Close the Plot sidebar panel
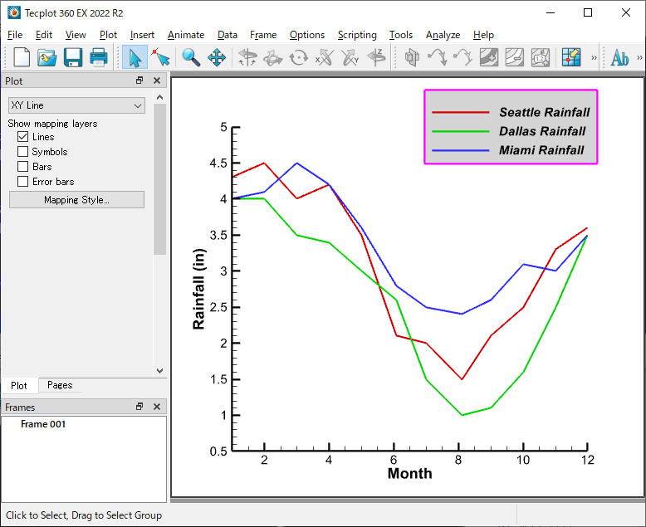Viewport: 646px width, 527px height. click(x=157, y=81)
